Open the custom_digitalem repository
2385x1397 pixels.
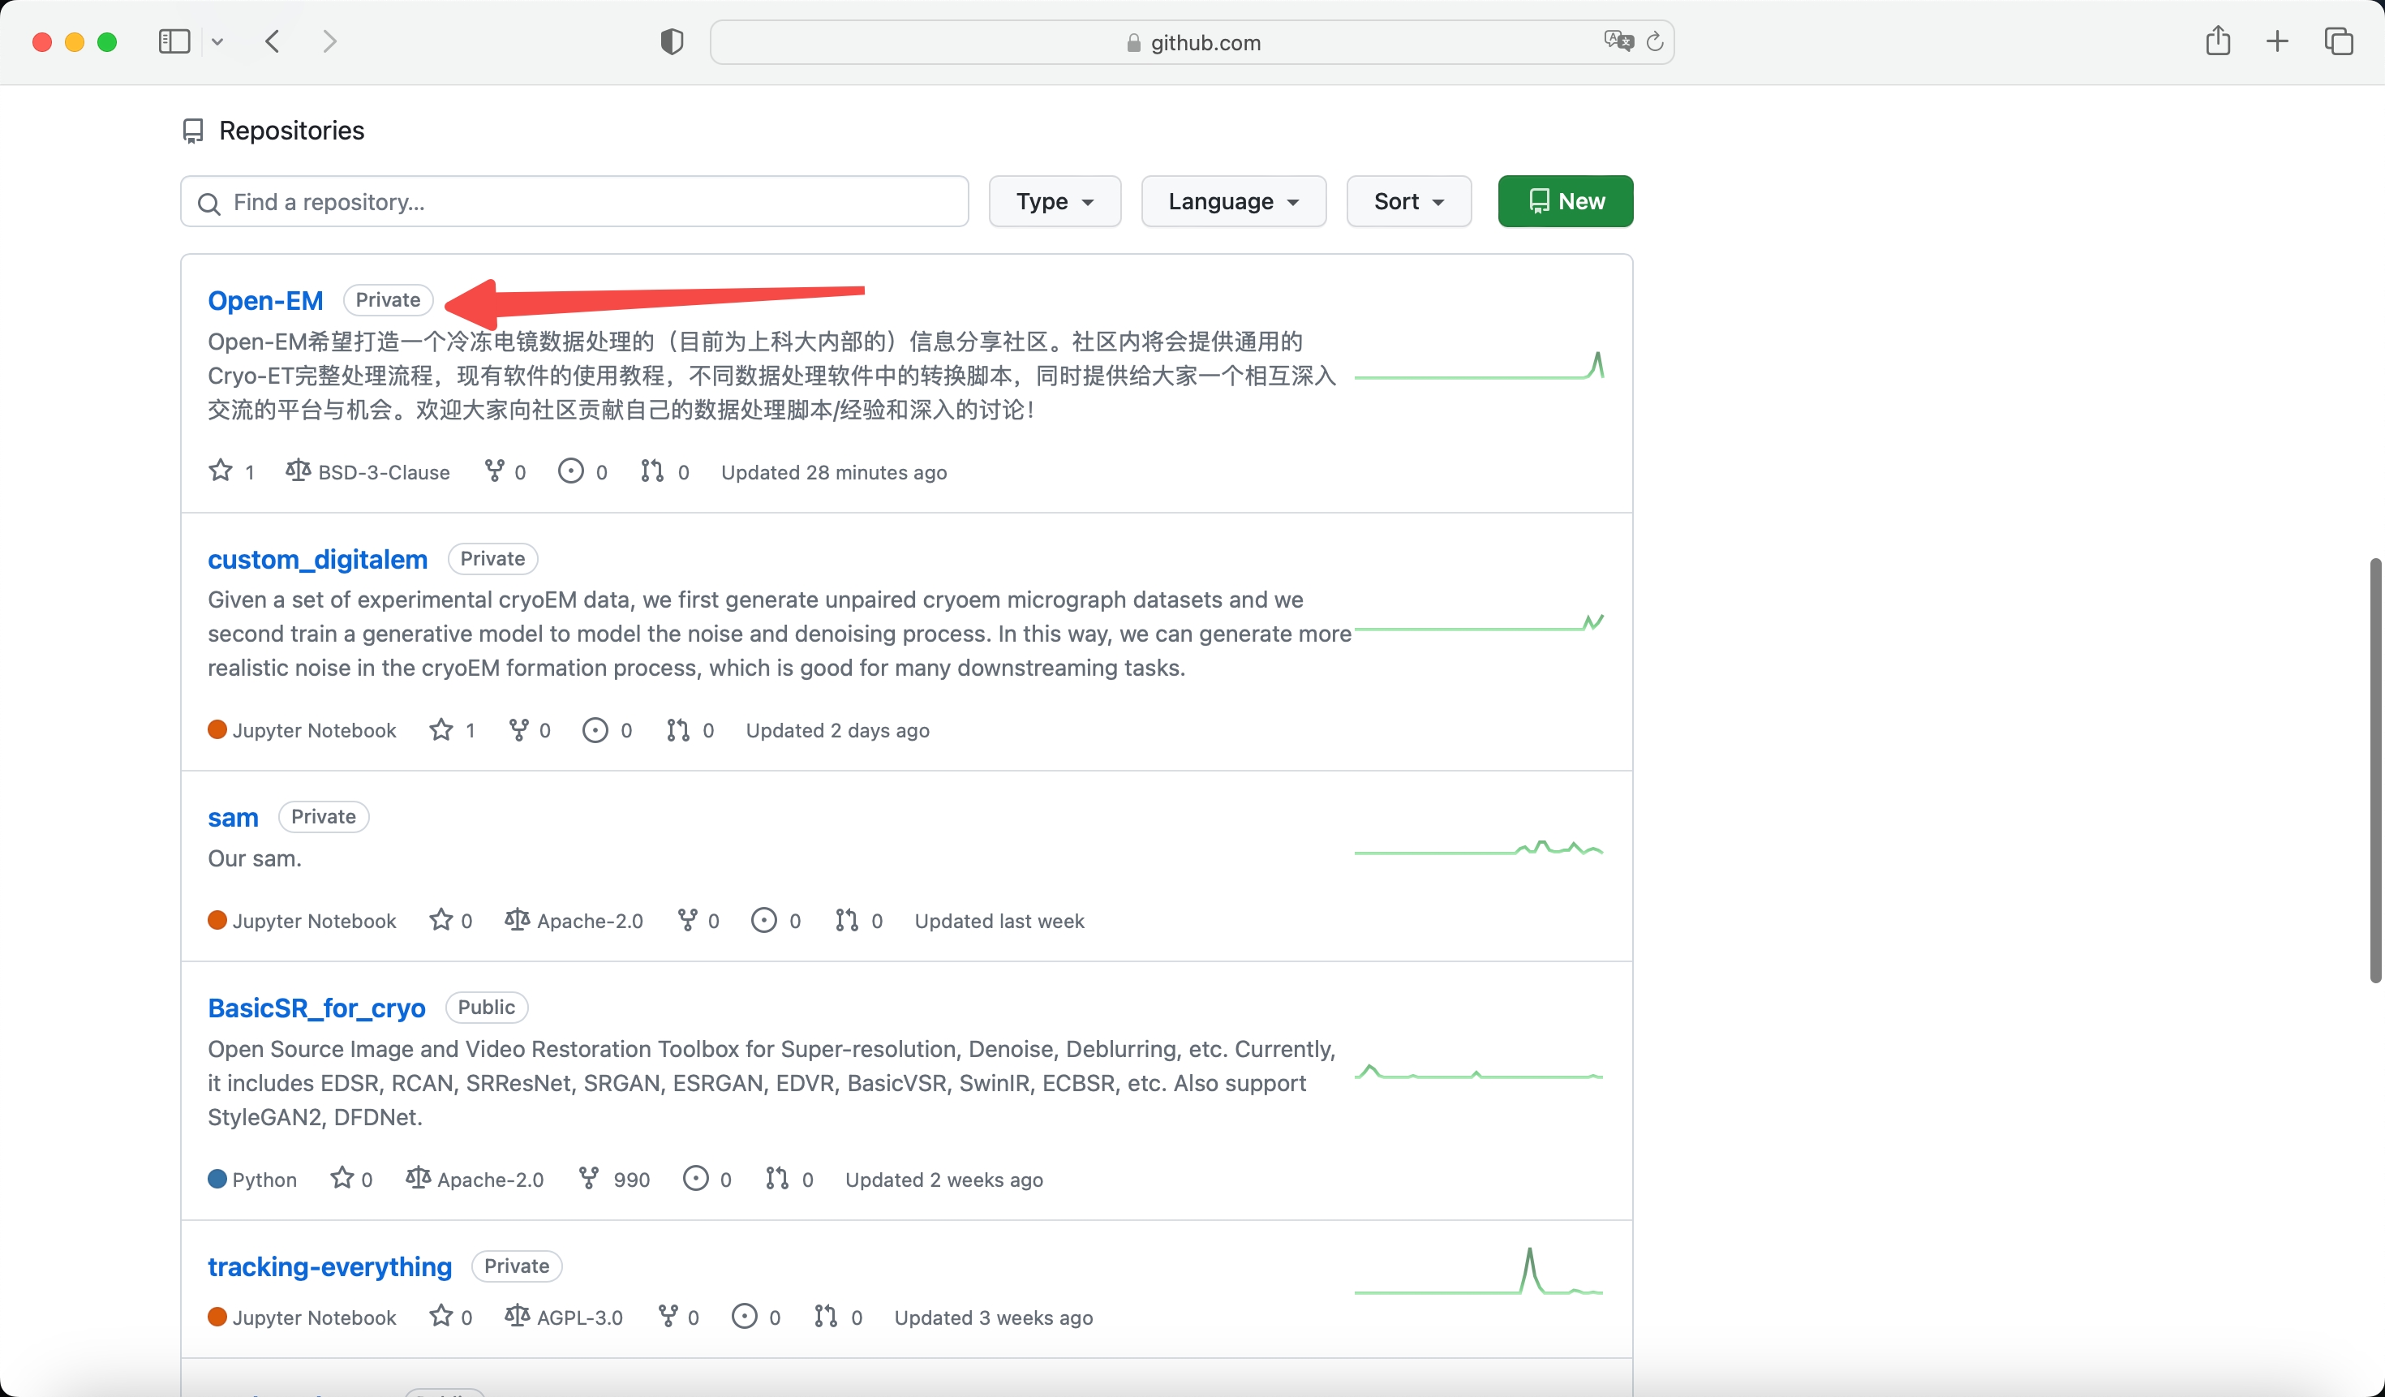(318, 560)
